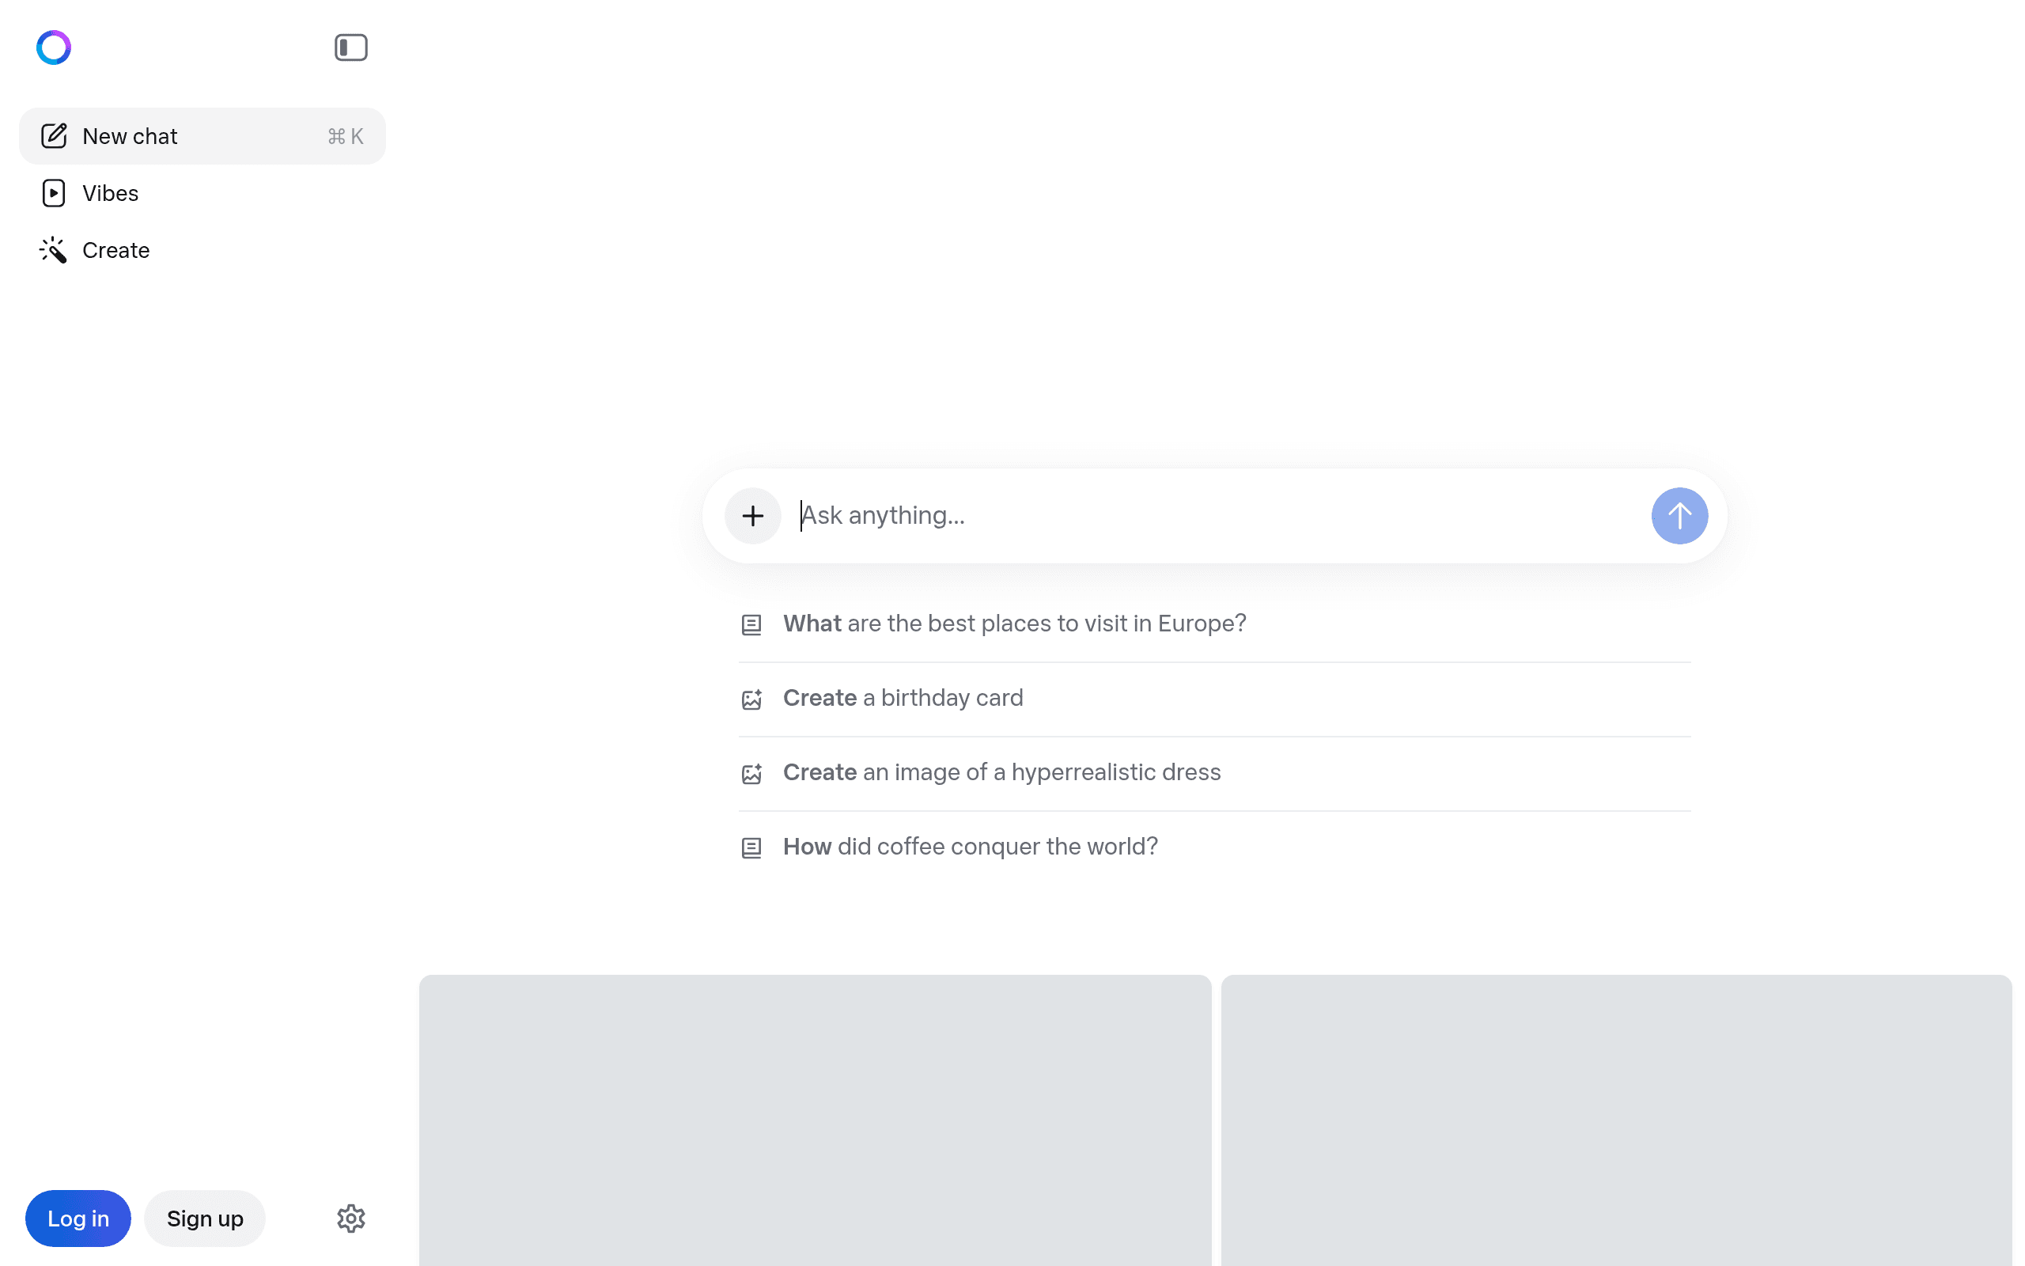Open the Create section
The width and height of the screenshot is (2025, 1266).
(x=115, y=250)
